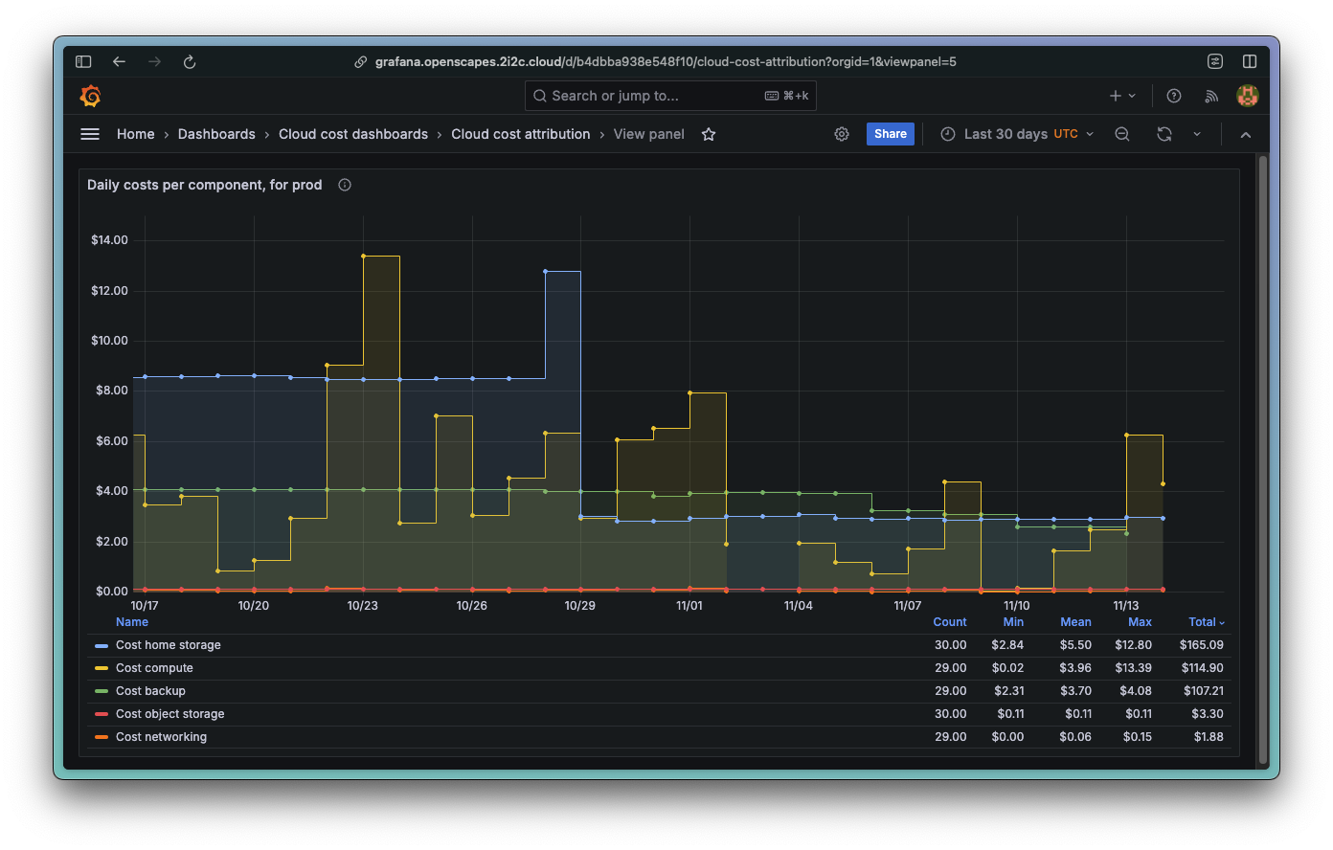Open the news feed RSS icon
The height and width of the screenshot is (850, 1333).
pos(1210,96)
